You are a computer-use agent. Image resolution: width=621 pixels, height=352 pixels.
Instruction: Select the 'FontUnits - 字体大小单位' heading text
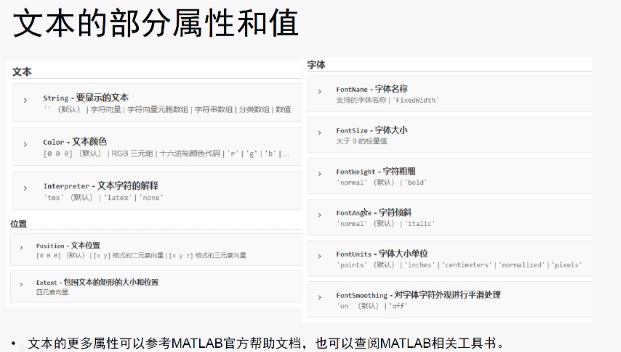(382, 254)
